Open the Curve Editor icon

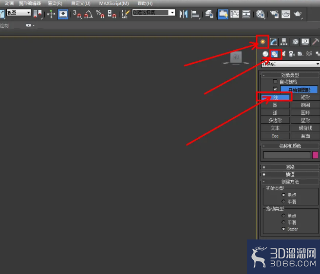point(235,14)
